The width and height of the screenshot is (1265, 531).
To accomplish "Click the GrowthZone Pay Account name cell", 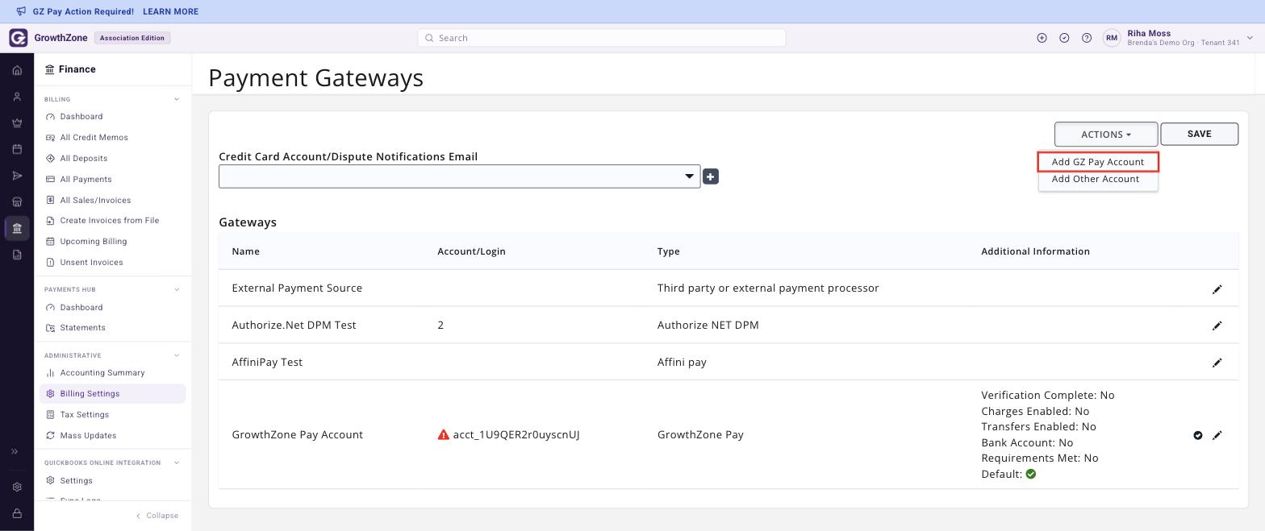I will [297, 435].
